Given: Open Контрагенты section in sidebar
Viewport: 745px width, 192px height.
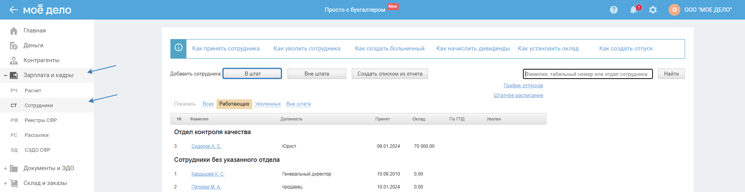Looking at the screenshot, I should (41, 60).
